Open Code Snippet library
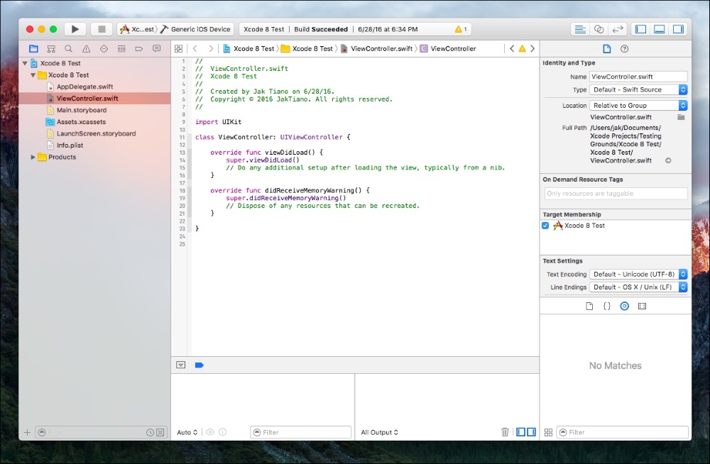 607,306
